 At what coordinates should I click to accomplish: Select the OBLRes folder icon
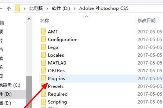point(43,70)
